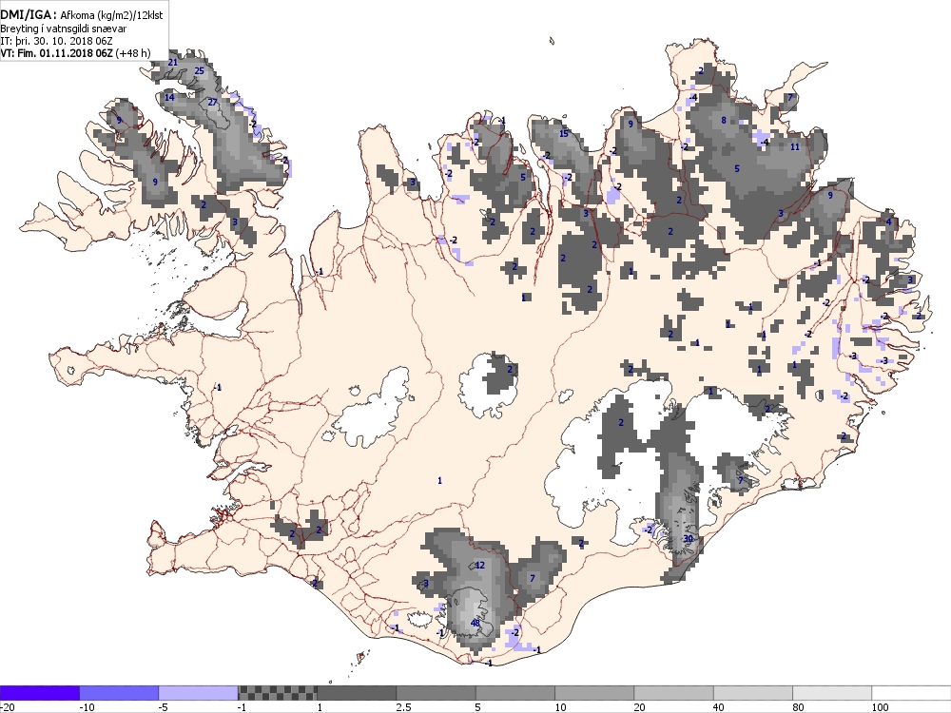Screen dimensions: 951x713
Task: Click the '27' map value in the Westfjords
Action: 212,103
